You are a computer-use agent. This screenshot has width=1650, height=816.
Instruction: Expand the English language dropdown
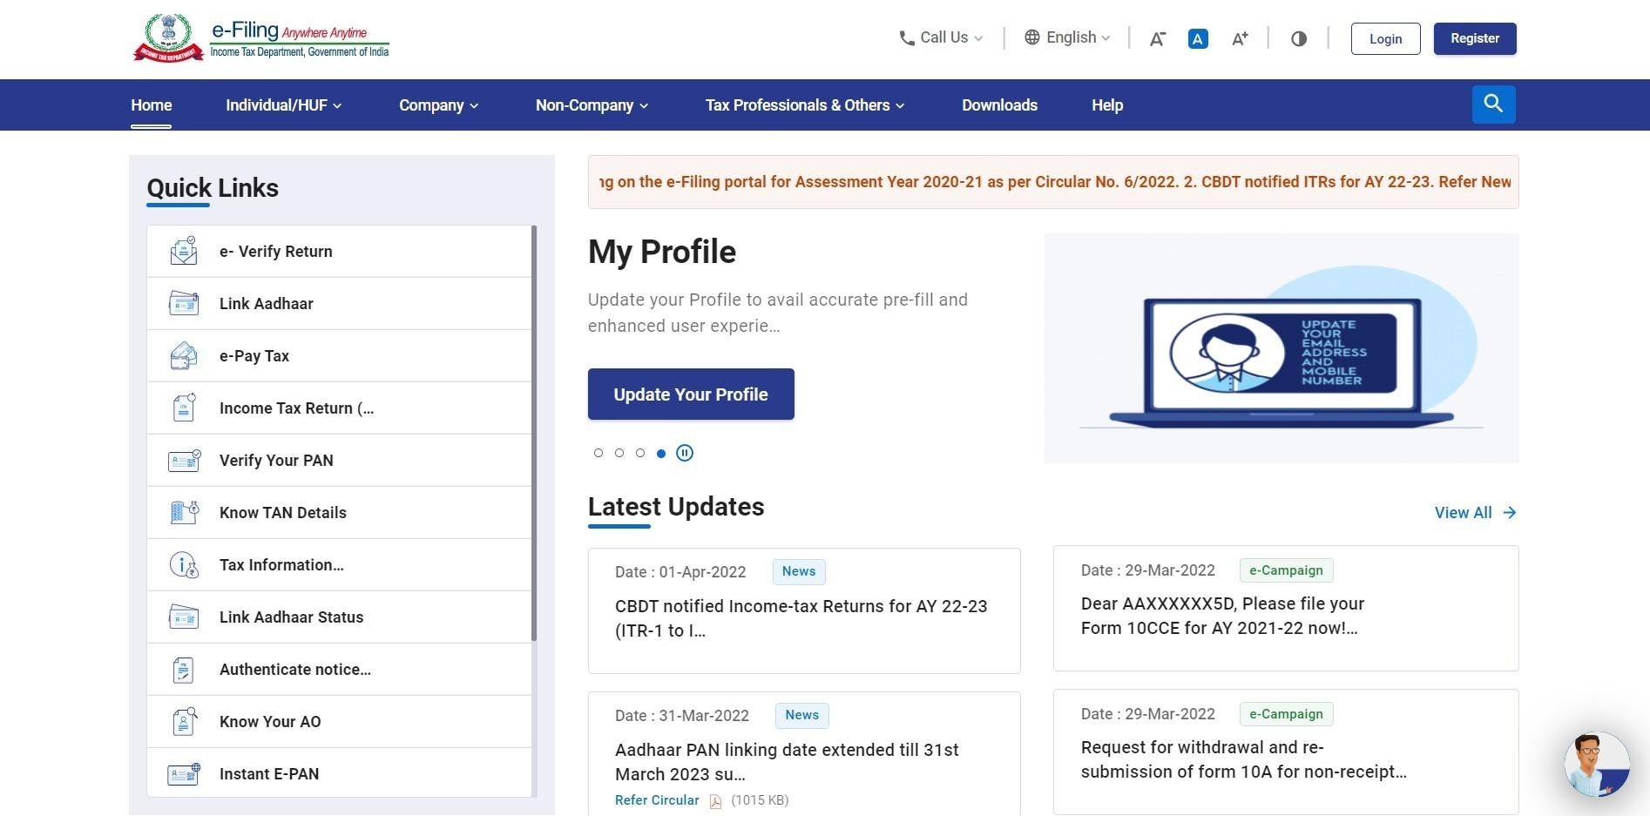(x=1066, y=37)
